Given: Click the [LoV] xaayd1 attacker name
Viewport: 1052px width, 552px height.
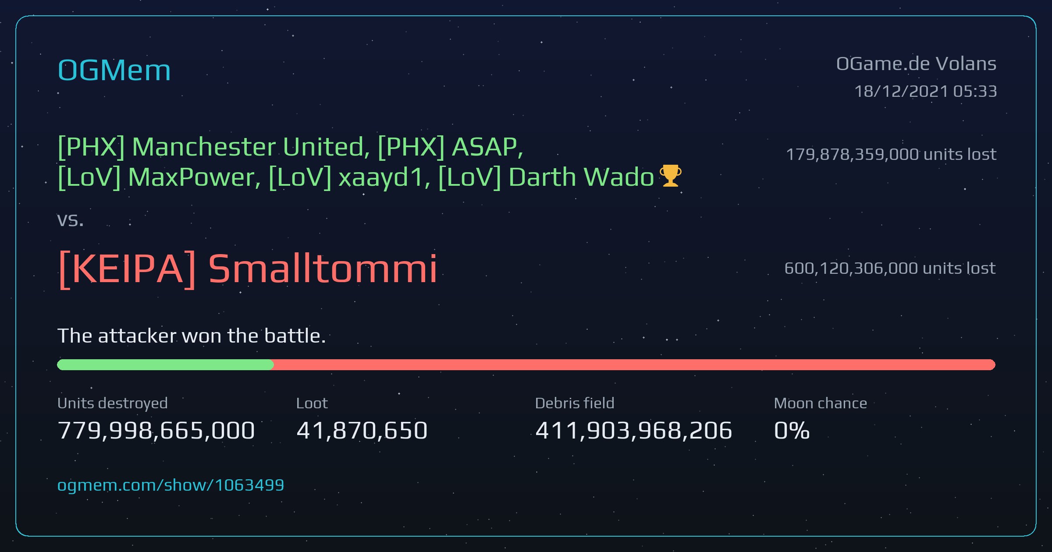Looking at the screenshot, I should (349, 177).
